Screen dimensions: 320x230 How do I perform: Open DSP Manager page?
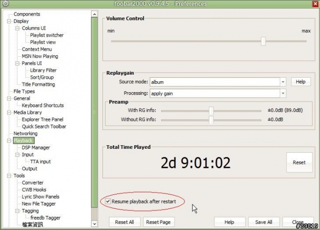point(36,148)
